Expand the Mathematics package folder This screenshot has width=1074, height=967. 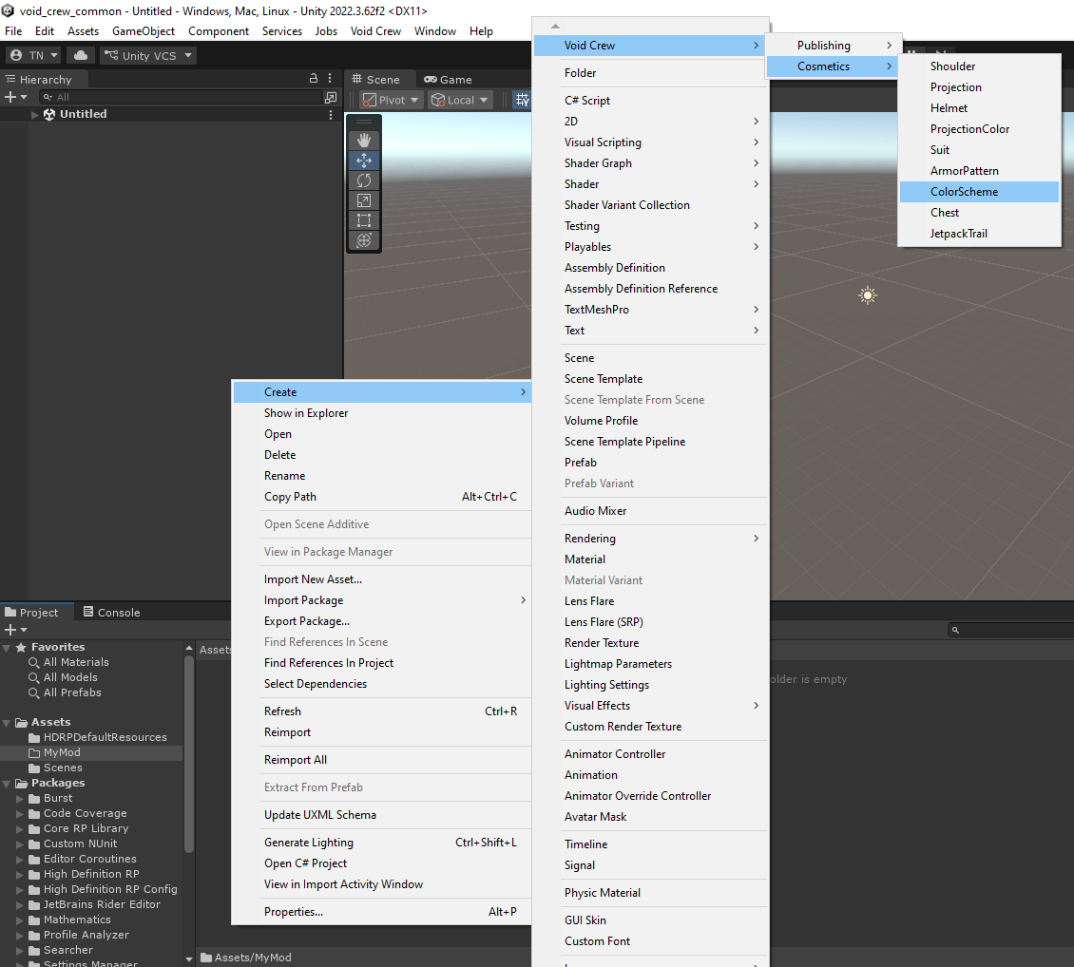tap(20, 920)
